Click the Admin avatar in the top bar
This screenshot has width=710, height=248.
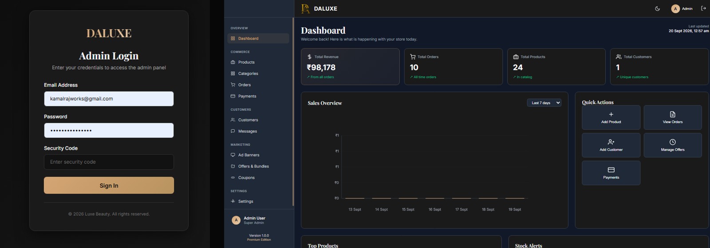coord(675,9)
